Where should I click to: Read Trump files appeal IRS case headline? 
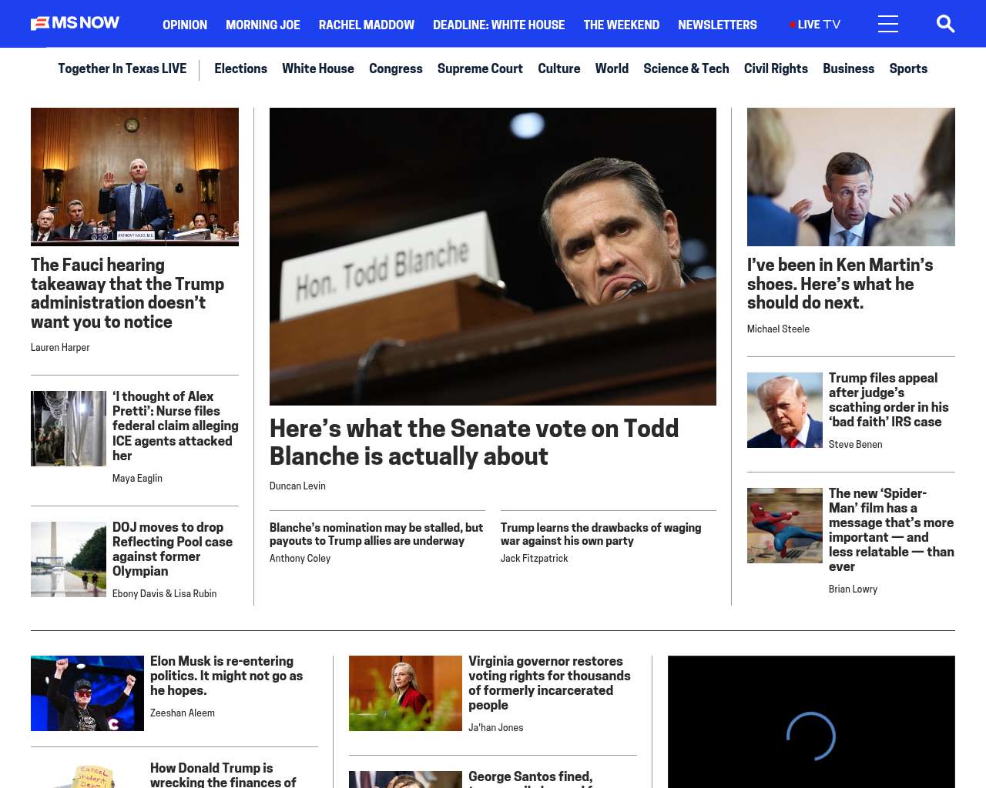click(x=889, y=399)
